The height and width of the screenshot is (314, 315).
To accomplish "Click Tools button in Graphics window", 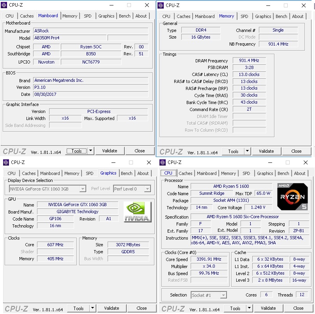I will pos(78,308).
